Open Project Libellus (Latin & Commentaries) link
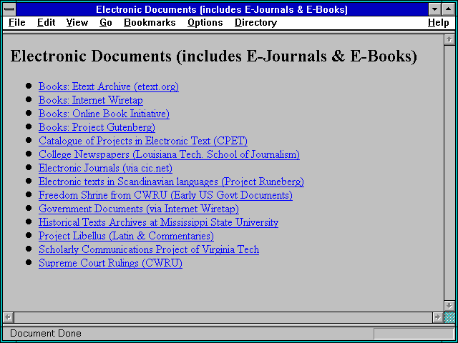The height and width of the screenshot is (343, 458). [x=126, y=236]
